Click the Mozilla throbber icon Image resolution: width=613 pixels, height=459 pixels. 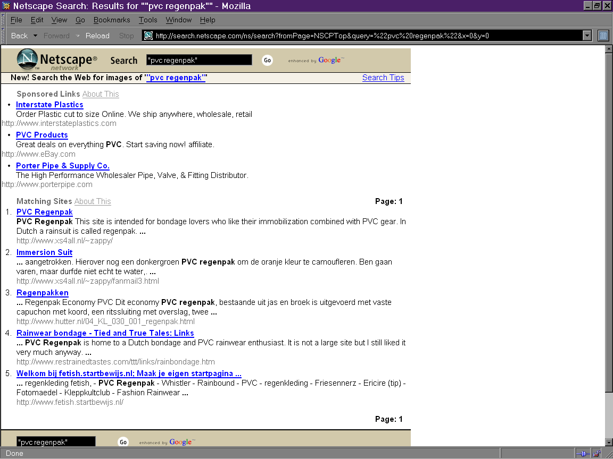[603, 36]
